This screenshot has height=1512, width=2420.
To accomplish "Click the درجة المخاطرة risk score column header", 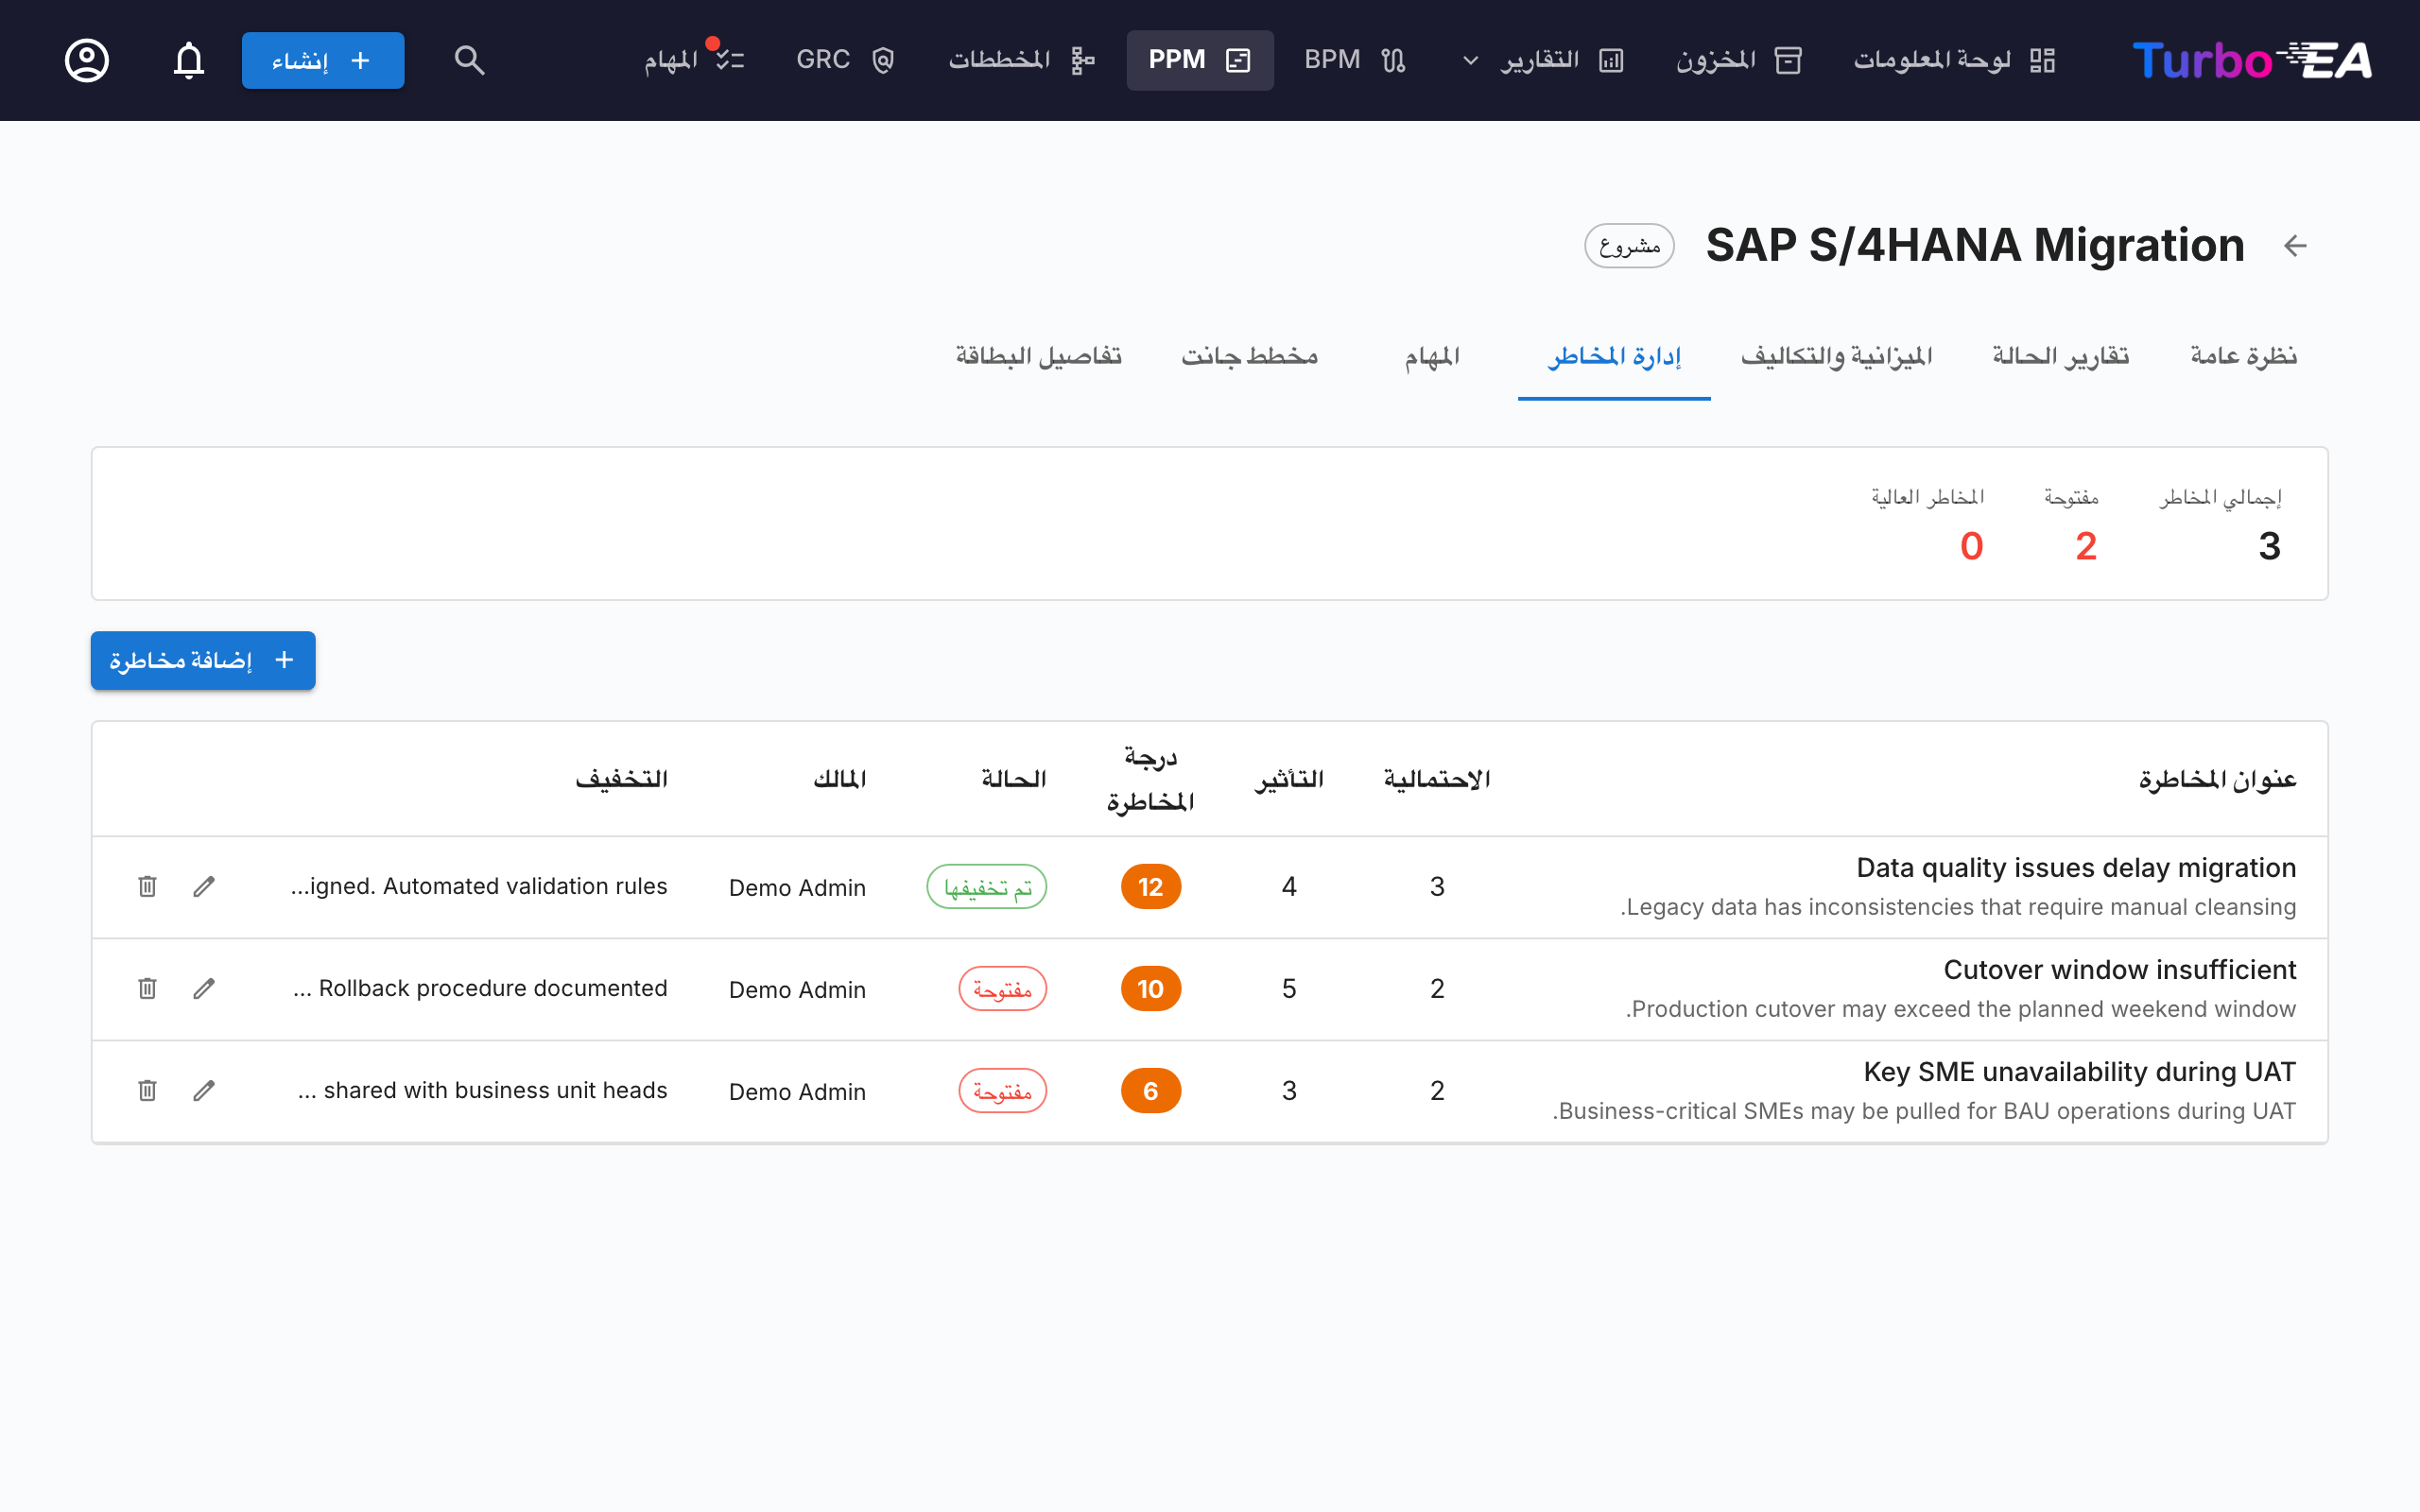I will (x=1151, y=779).
